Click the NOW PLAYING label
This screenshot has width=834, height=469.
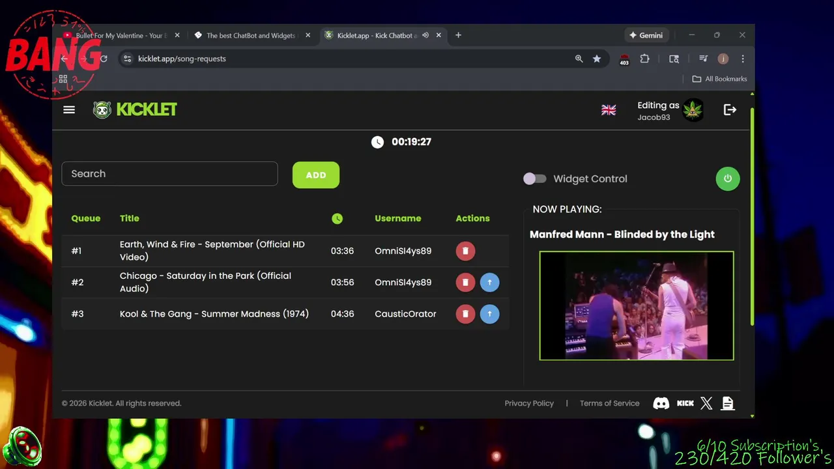pos(567,209)
